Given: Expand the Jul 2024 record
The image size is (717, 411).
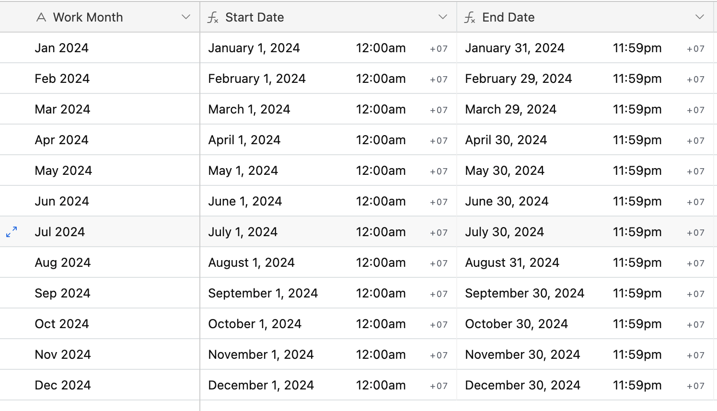Looking at the screenshot, I should (12, 232).
